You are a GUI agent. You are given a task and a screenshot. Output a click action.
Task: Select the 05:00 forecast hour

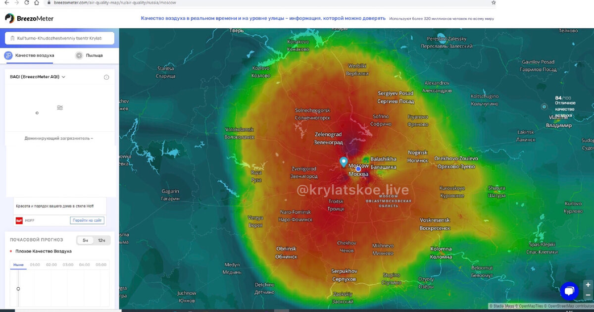click(x=100, y=265)
